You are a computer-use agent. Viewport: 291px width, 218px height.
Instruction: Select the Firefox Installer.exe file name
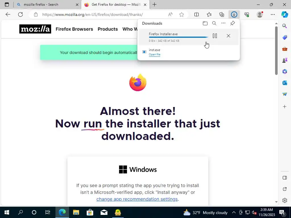click(x=163, y=34)
